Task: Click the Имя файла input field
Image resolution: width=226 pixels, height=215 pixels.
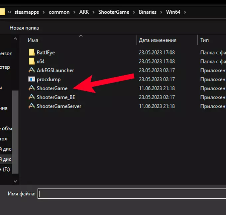Action: coord(132,194)
